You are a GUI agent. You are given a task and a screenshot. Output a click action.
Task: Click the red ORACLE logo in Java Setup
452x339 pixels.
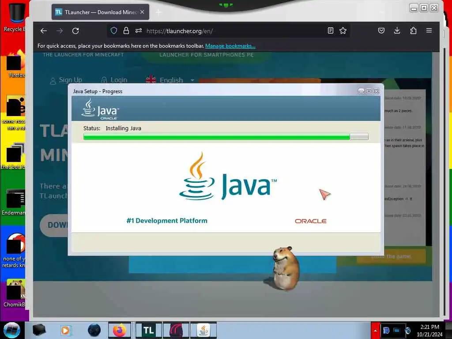pos(310,221)
